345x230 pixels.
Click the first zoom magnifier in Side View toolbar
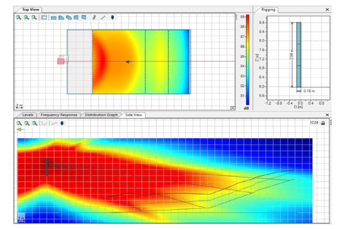click(x=19, y=123)
